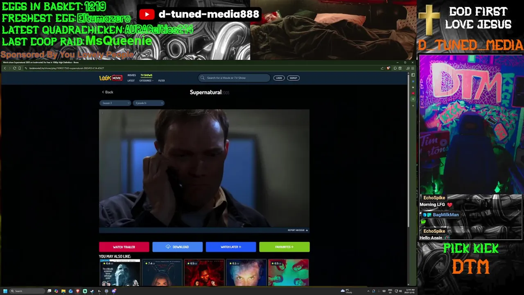Viewport: 524px width, 295px height.
Task: Open the Brave main menu hamburger icon
Action: (x=413, y=68)
